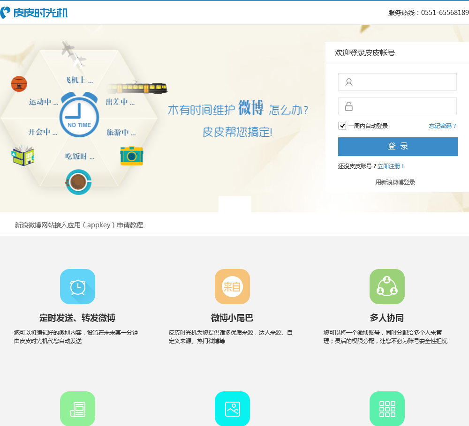The width and height of the screenshot is (469, 426).
Task: Click the blue clock icon for 定时发送
Action: coord(77,286)
